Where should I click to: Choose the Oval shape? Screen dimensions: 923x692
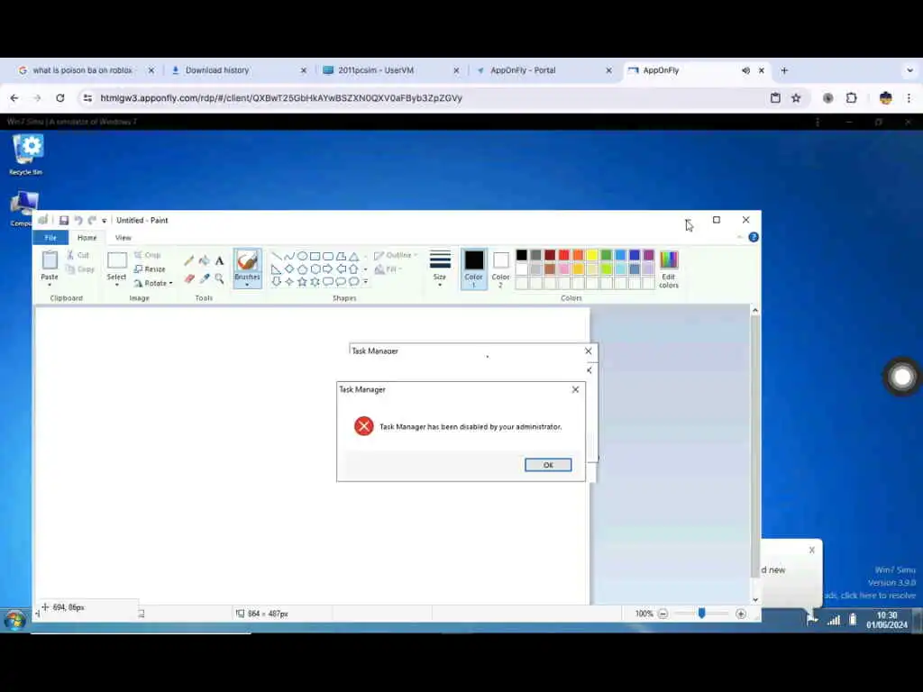302,256
